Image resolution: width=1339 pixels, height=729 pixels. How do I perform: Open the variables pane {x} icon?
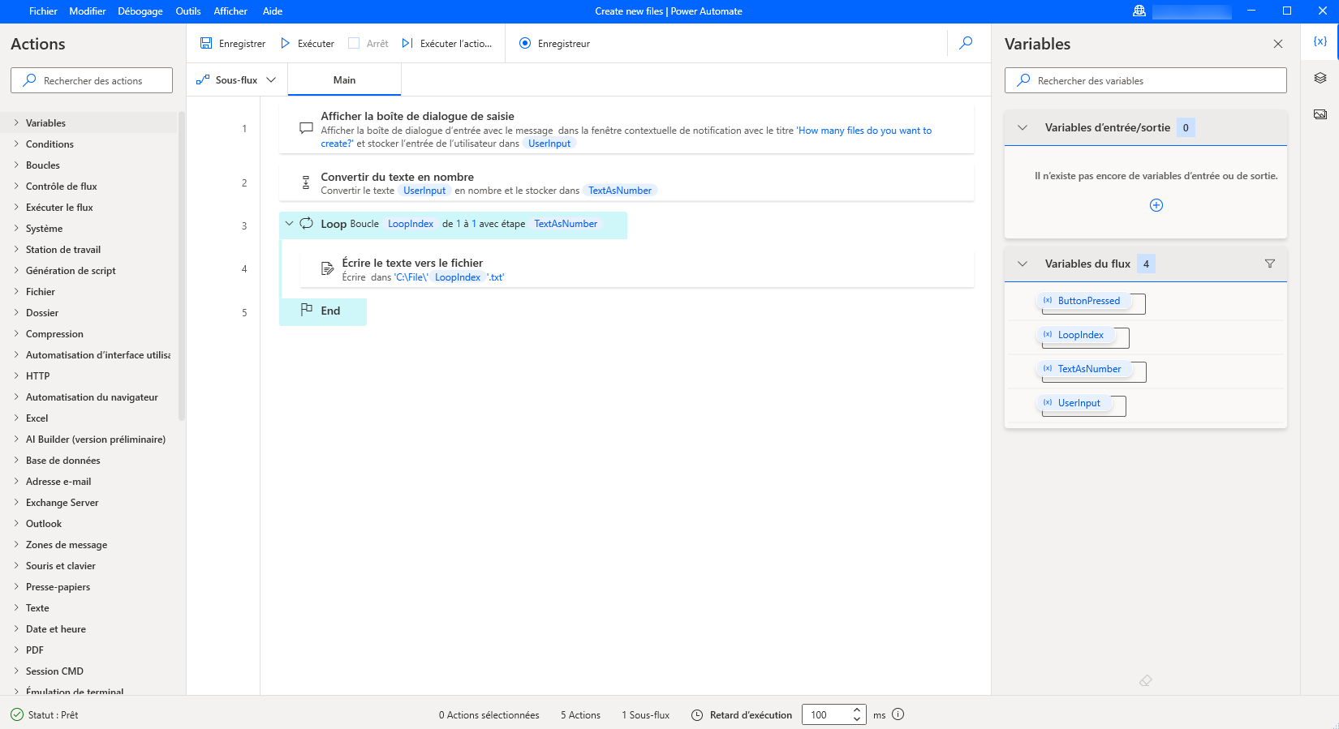pos(1320,41)
